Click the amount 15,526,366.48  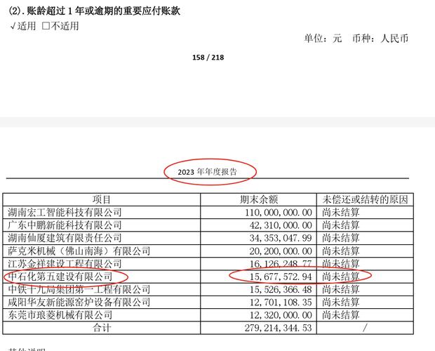coord(281,289)
